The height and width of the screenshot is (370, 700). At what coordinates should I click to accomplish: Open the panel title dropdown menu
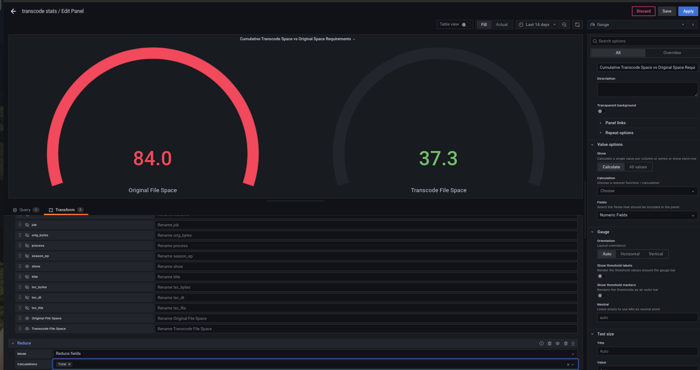click(297, 39)
